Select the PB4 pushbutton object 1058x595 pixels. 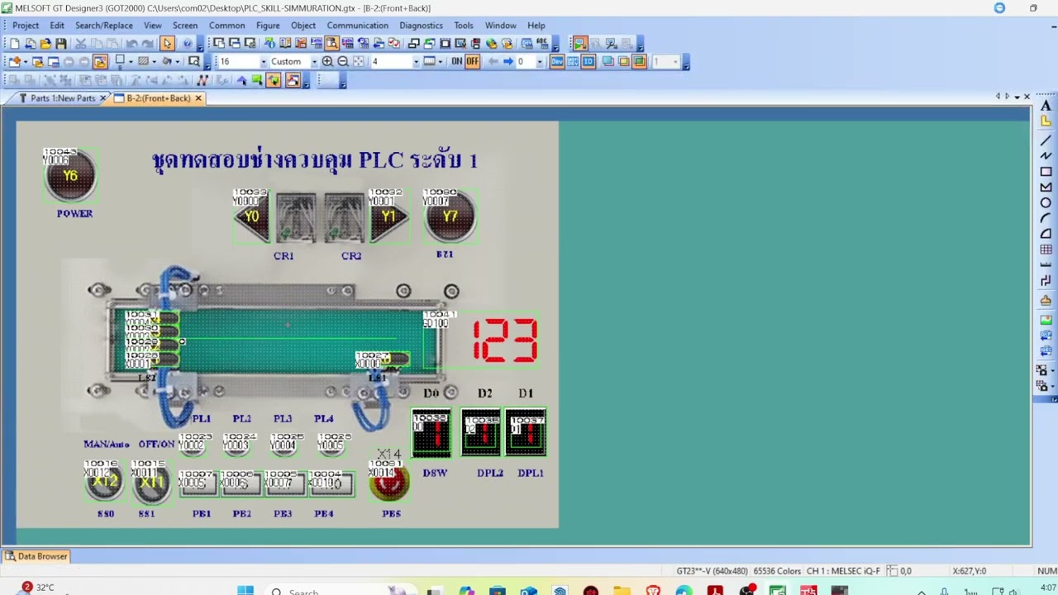[x=330, y=483]
